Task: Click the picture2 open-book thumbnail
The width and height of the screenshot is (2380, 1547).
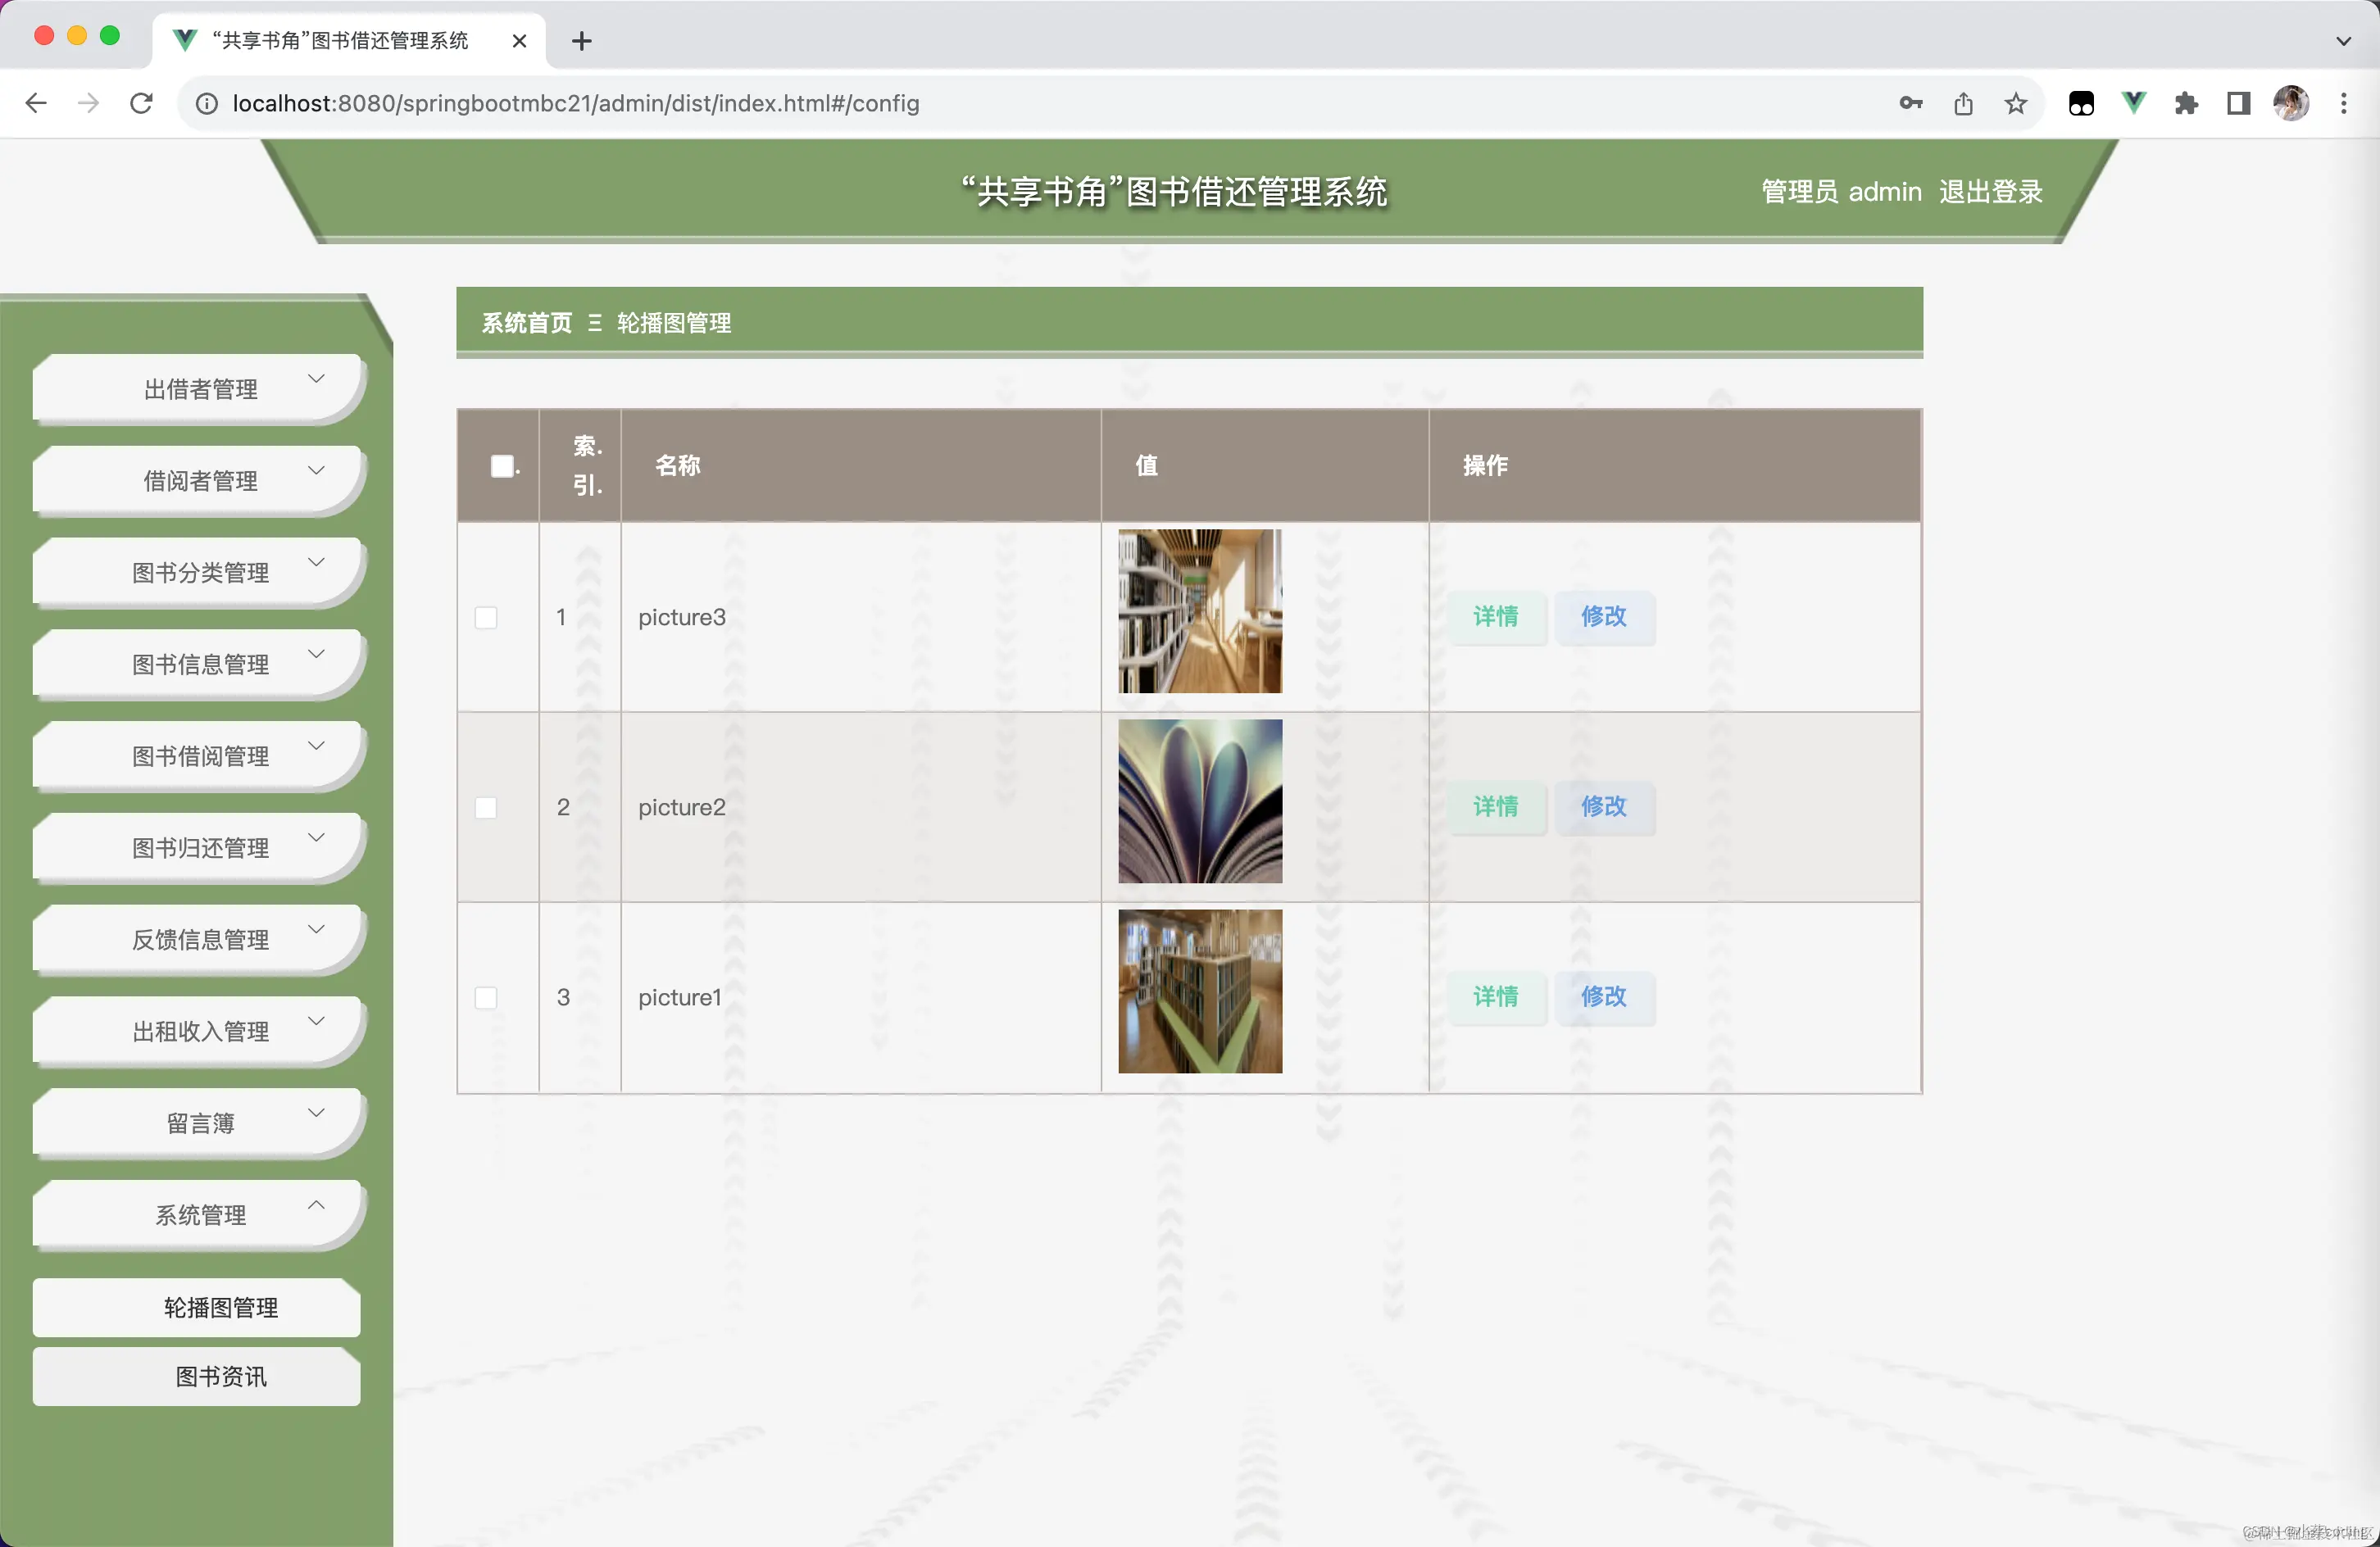Action: pos(1199,802)
